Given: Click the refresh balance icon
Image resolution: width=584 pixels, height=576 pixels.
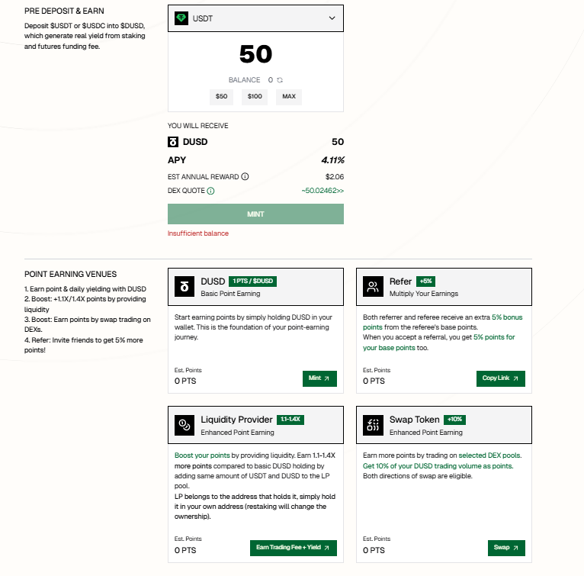Looking at the screenshot, I should click(280, 80).
